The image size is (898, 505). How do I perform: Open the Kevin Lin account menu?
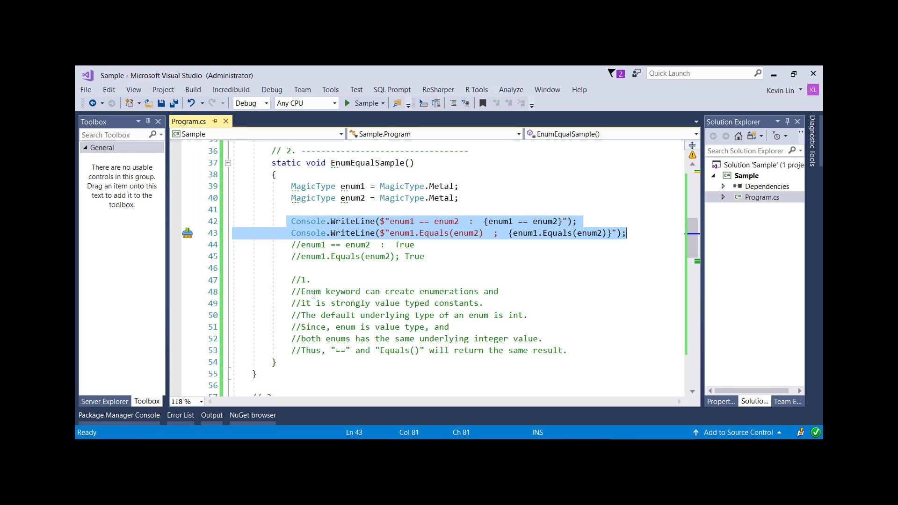point(784,90)
